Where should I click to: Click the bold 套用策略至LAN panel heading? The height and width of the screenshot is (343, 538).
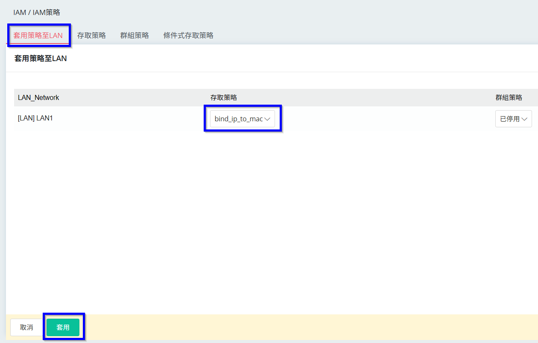pyautogui.click(x=41, y=59)
